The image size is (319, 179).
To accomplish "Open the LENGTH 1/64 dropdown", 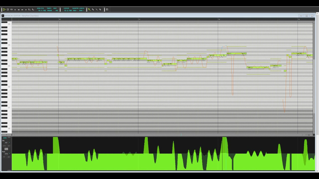I will 81,11.
